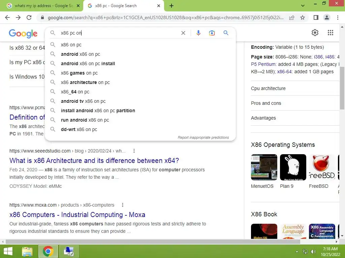Open Google apps grid
Viewport: 345px width, 258px height.
point(330,33)
